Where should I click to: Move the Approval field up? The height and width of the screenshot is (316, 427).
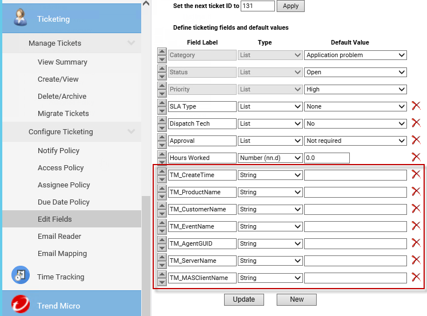[162, 138]
